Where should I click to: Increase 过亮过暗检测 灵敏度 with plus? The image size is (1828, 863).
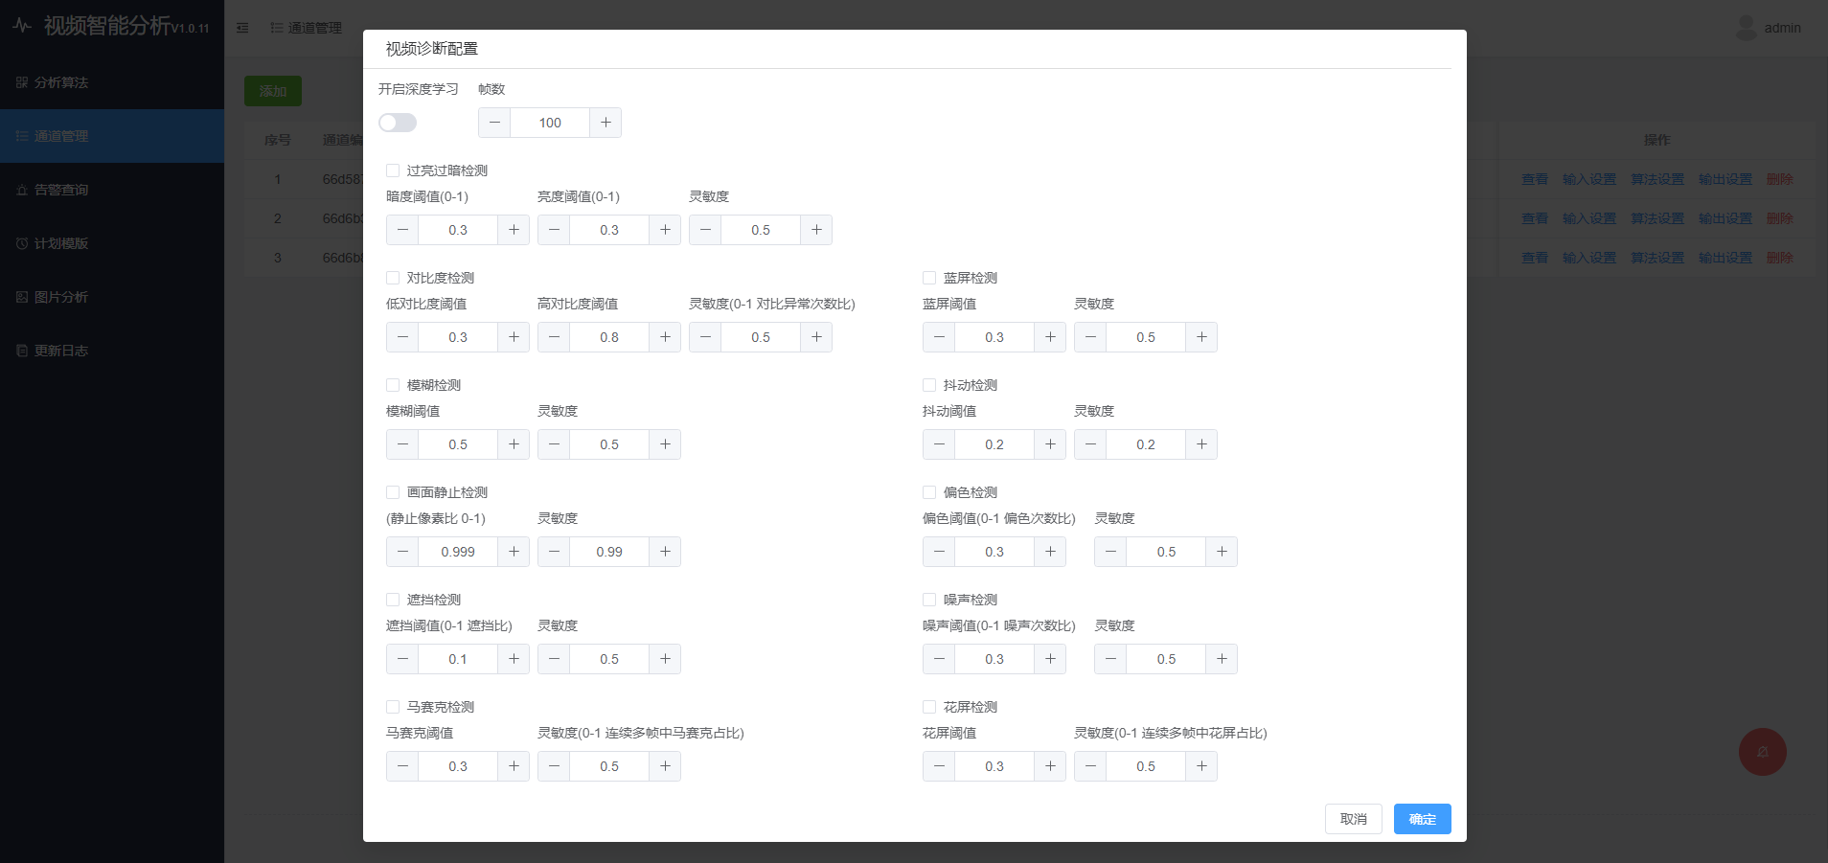(x=816, y=230)
